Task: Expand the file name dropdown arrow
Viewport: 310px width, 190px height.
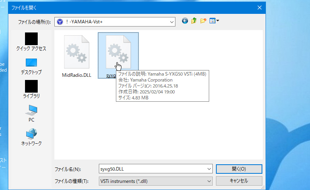Action: 209,169
